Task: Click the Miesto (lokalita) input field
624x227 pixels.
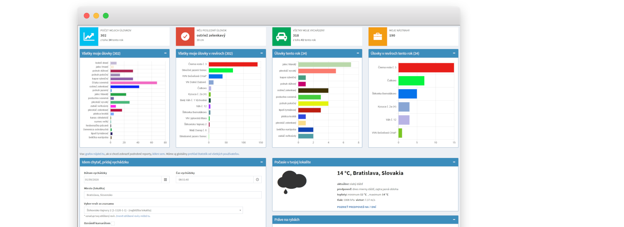Action: click(x=173, y=195)
